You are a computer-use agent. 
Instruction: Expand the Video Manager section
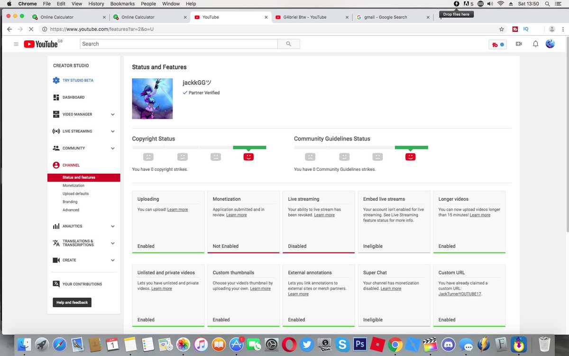tap(113, 114)
